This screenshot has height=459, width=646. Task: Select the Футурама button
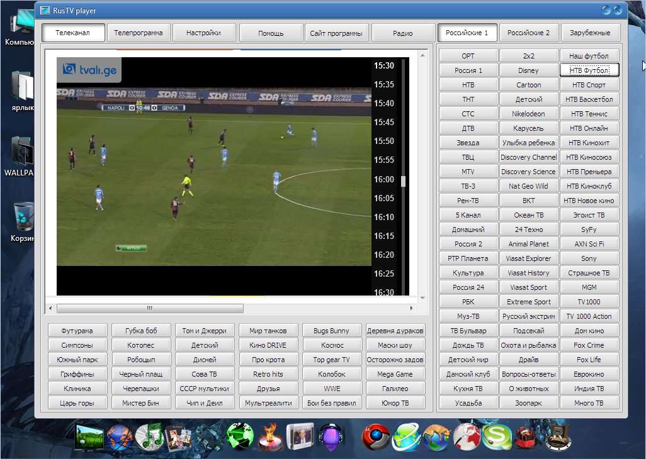(77, 331)
